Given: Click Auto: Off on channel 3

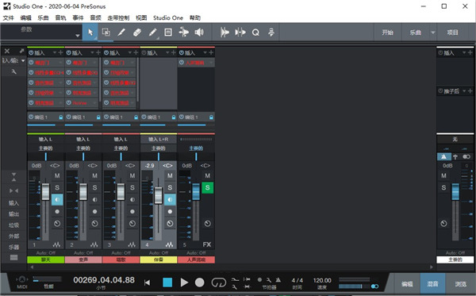Looking at the screenshot, I should pyautogui.click(x=121, y=252).
